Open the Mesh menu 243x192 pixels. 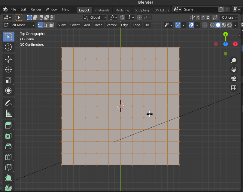tap(98, 25)
